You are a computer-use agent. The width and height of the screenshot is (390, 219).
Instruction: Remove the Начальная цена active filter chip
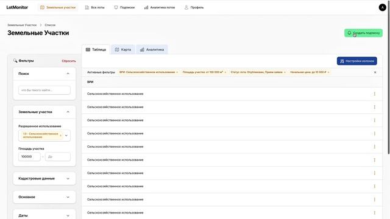pyautogui.click(x=328, y=72)
